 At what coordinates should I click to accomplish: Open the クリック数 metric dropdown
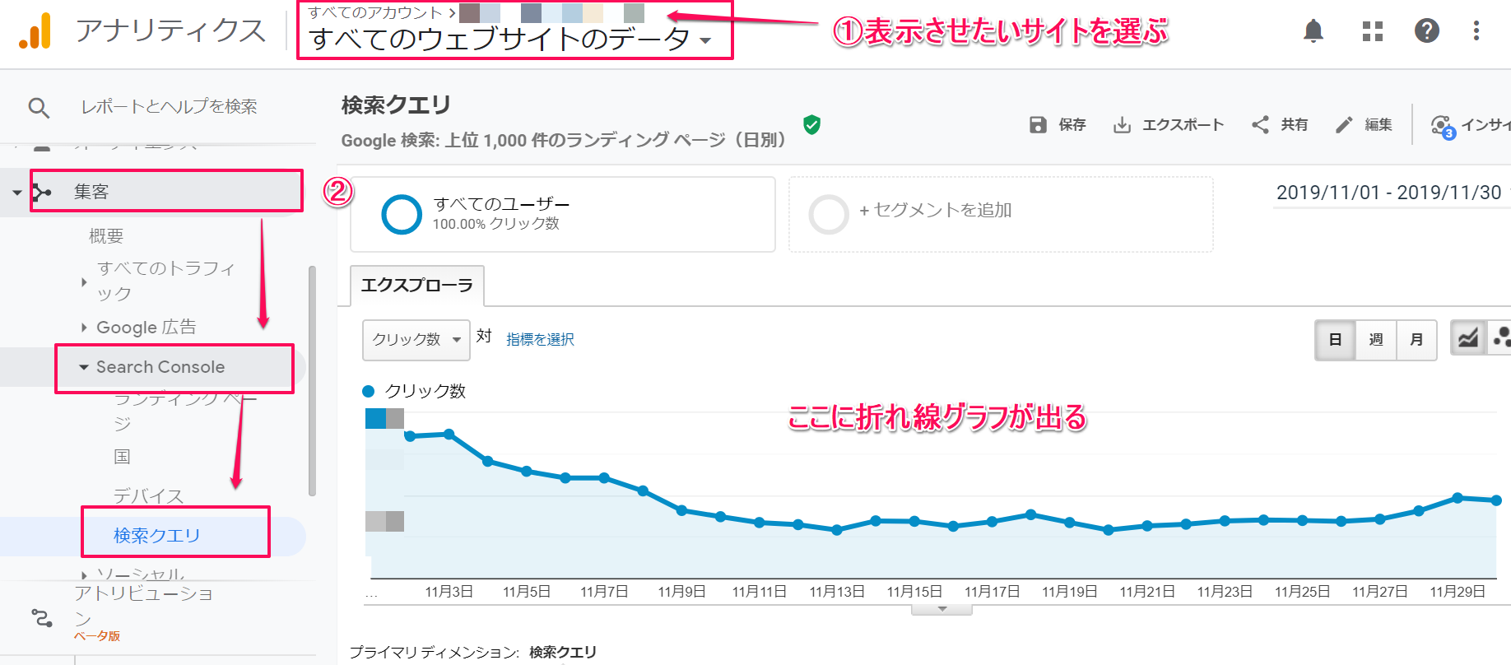pos(416,340)
